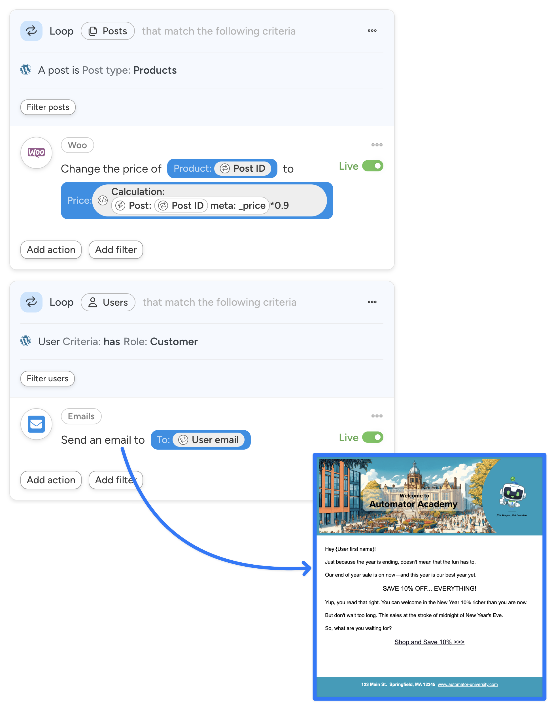
Task: Open three-dot menu of Users loop
Action: pos(372,302)
